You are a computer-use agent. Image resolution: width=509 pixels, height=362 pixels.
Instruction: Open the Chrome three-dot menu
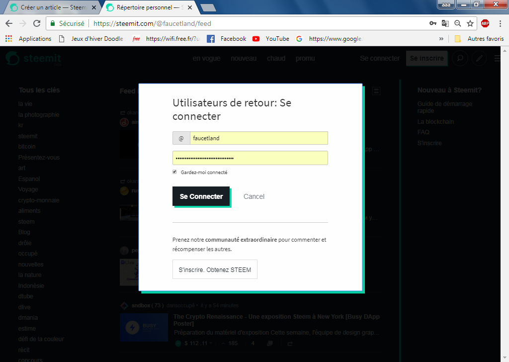click(500, 23)
